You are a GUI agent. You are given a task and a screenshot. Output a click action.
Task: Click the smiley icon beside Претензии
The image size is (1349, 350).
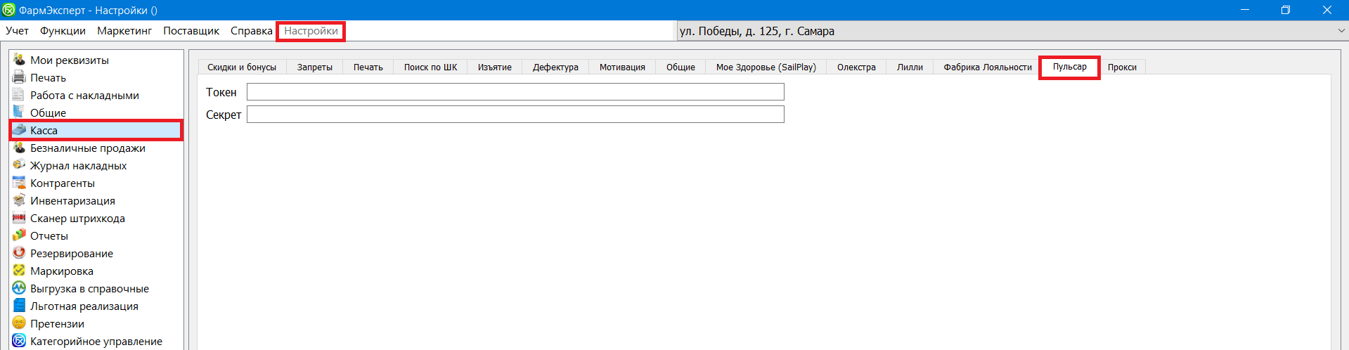[19, 323]
